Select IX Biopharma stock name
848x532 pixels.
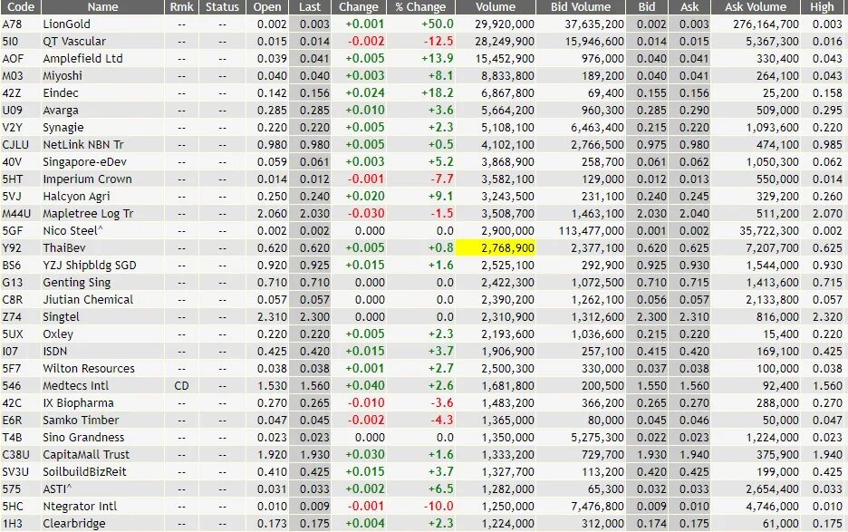(x=79, y=403)
